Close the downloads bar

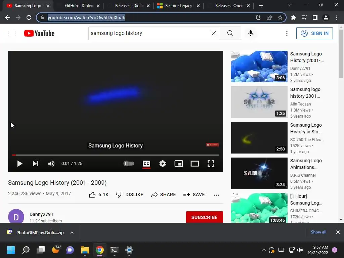pos(338,232)
